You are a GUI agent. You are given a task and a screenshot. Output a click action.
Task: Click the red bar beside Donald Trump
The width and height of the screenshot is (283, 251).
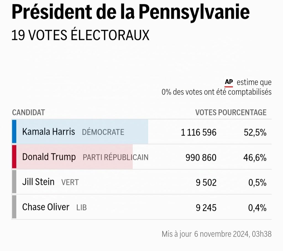click(14, 157)
